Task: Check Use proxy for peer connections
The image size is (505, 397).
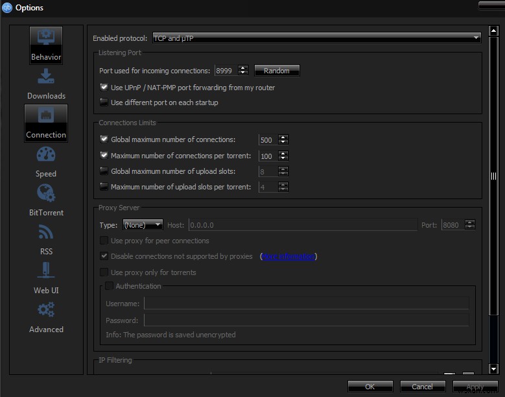Action: (x=104, y=241)
